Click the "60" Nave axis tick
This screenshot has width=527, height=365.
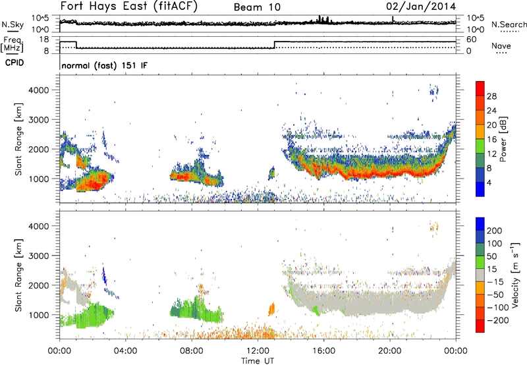472,40
